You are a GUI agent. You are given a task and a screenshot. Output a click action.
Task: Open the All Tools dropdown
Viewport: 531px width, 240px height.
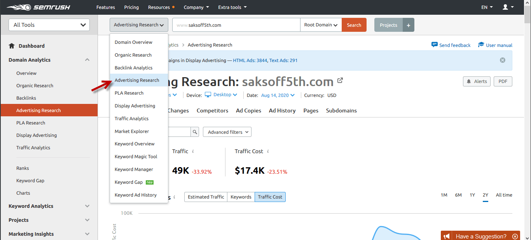pos(49,24)
